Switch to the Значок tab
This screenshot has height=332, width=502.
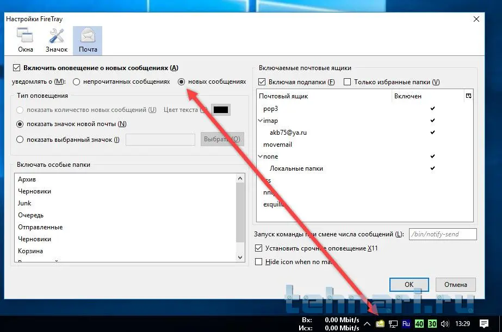[57, 40]
